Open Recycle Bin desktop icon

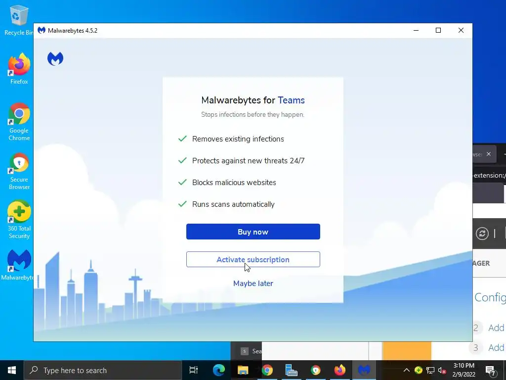pos(19,20)
